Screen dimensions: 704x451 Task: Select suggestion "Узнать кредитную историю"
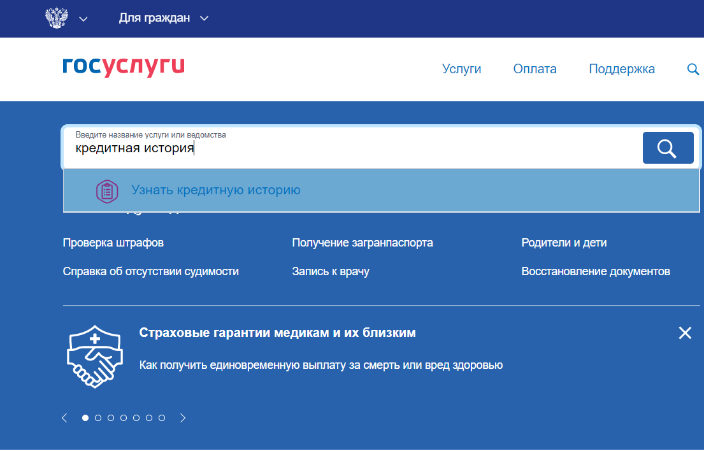point(381,190)
